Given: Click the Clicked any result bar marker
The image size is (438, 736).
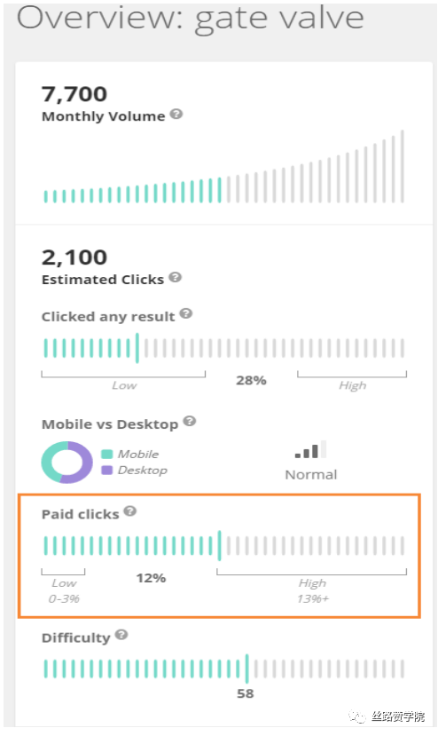Looking at the screenshot, I should [137, 348].
